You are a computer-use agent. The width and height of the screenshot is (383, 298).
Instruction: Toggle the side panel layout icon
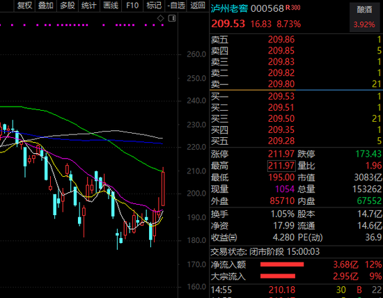172,18
